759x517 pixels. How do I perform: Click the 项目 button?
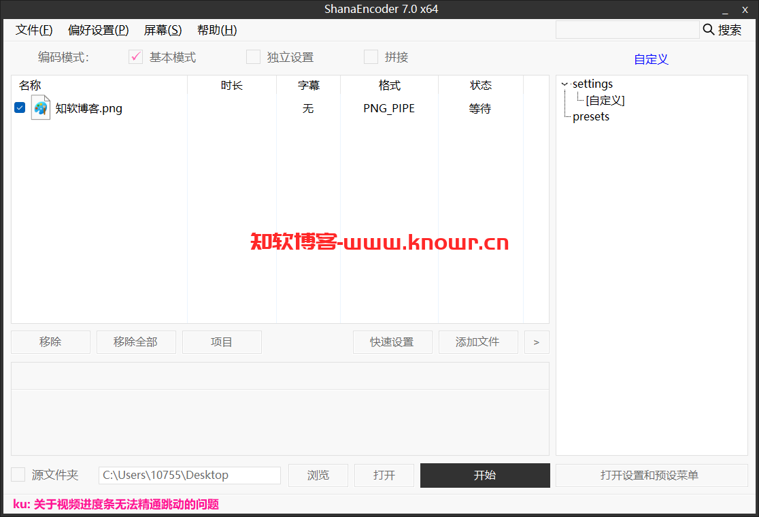tap(222, 342)
